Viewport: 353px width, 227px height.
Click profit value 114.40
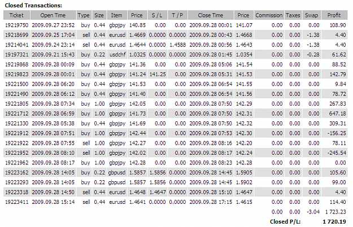pyautogui.click(x=338, y=202)
